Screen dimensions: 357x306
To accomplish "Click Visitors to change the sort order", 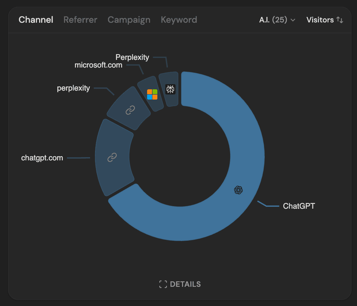I will 320,20.
